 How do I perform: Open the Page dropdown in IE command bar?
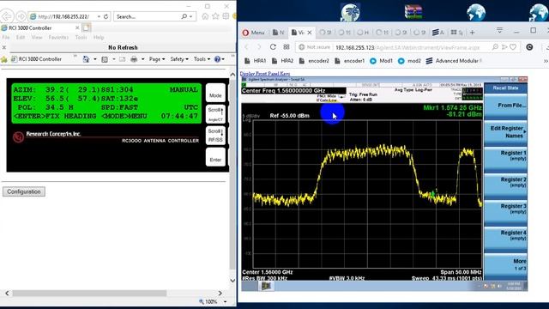157,59
